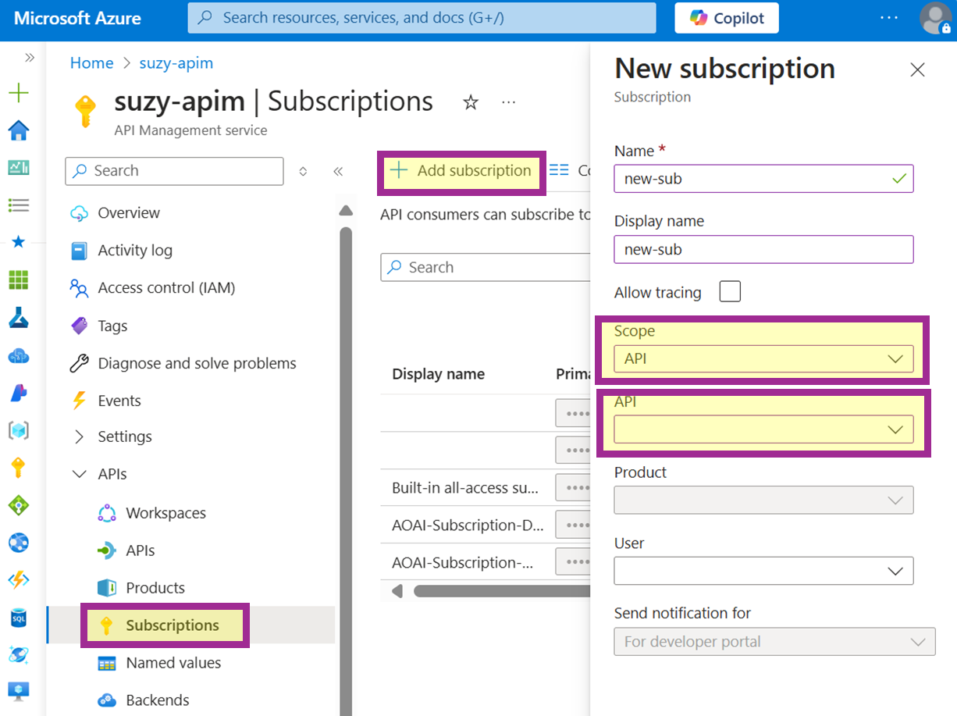Favorite suzy-apim with the star icon
The height and width of the screenshot is (716, 957).
click(471, 102)
